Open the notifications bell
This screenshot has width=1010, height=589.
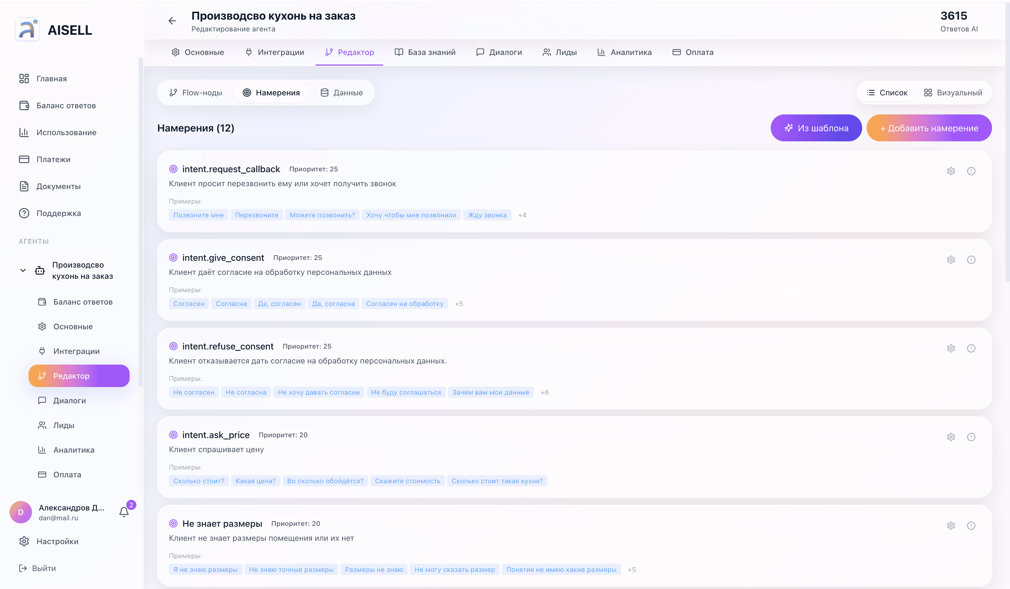(x=123, y=512)
